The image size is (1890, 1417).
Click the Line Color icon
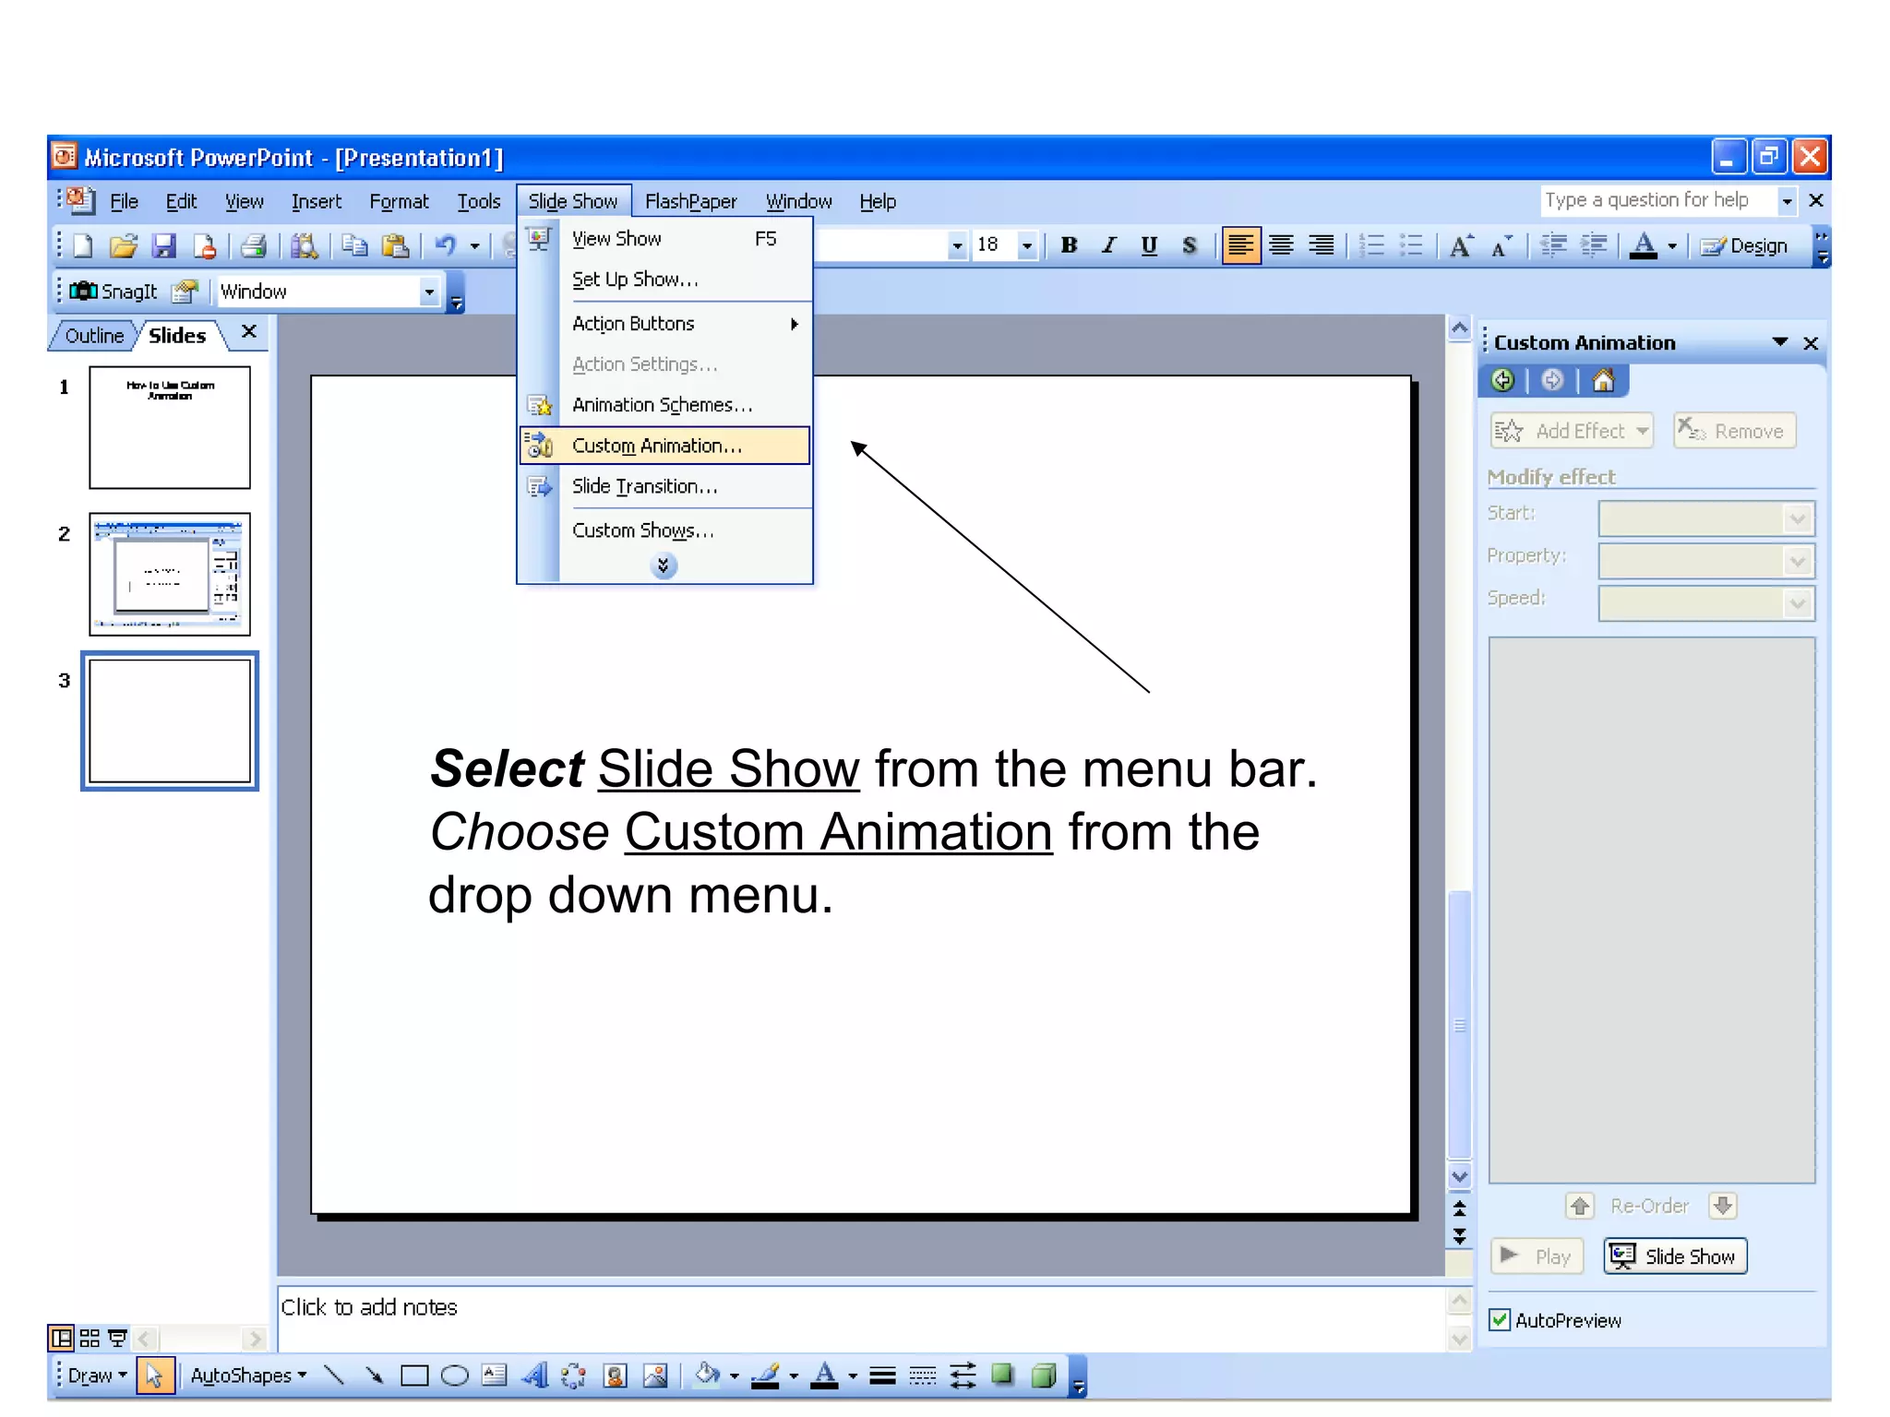coord(765,1376)
